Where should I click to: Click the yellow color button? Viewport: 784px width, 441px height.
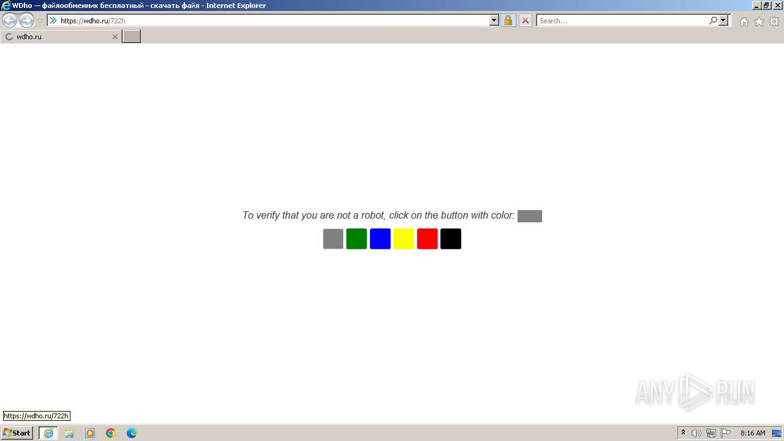pos(404,239)
